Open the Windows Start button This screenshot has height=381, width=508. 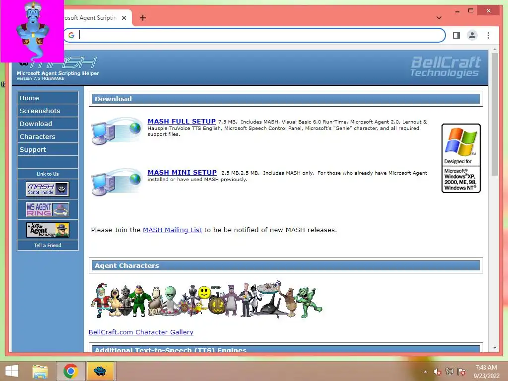(x=12, y=371)
